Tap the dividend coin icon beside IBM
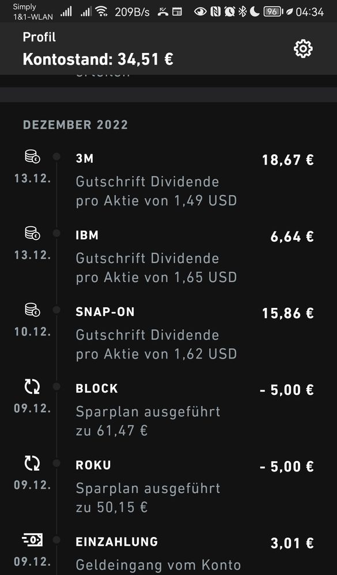The image size is (337, 575). click(32, 233)
